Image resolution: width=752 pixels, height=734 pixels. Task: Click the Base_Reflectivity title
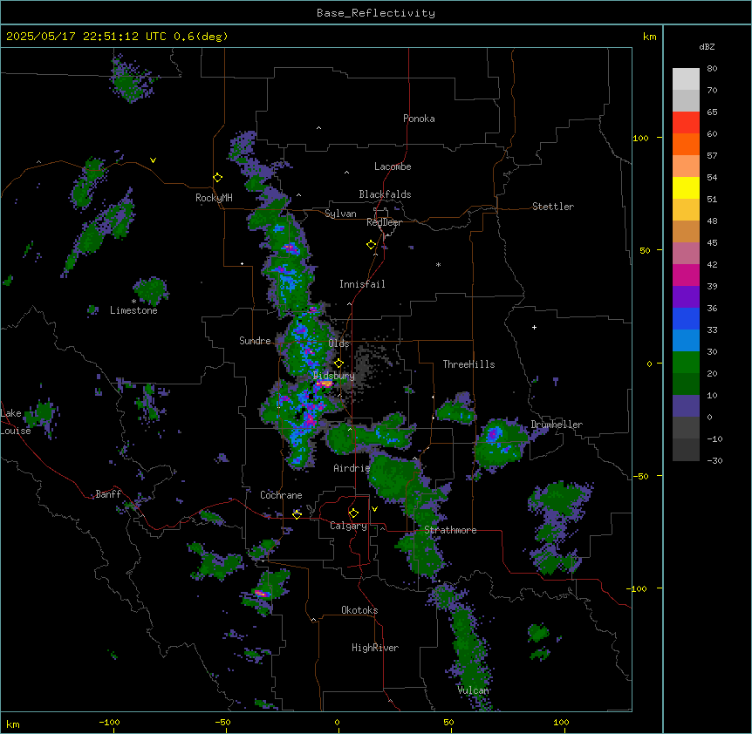(376, 13)
